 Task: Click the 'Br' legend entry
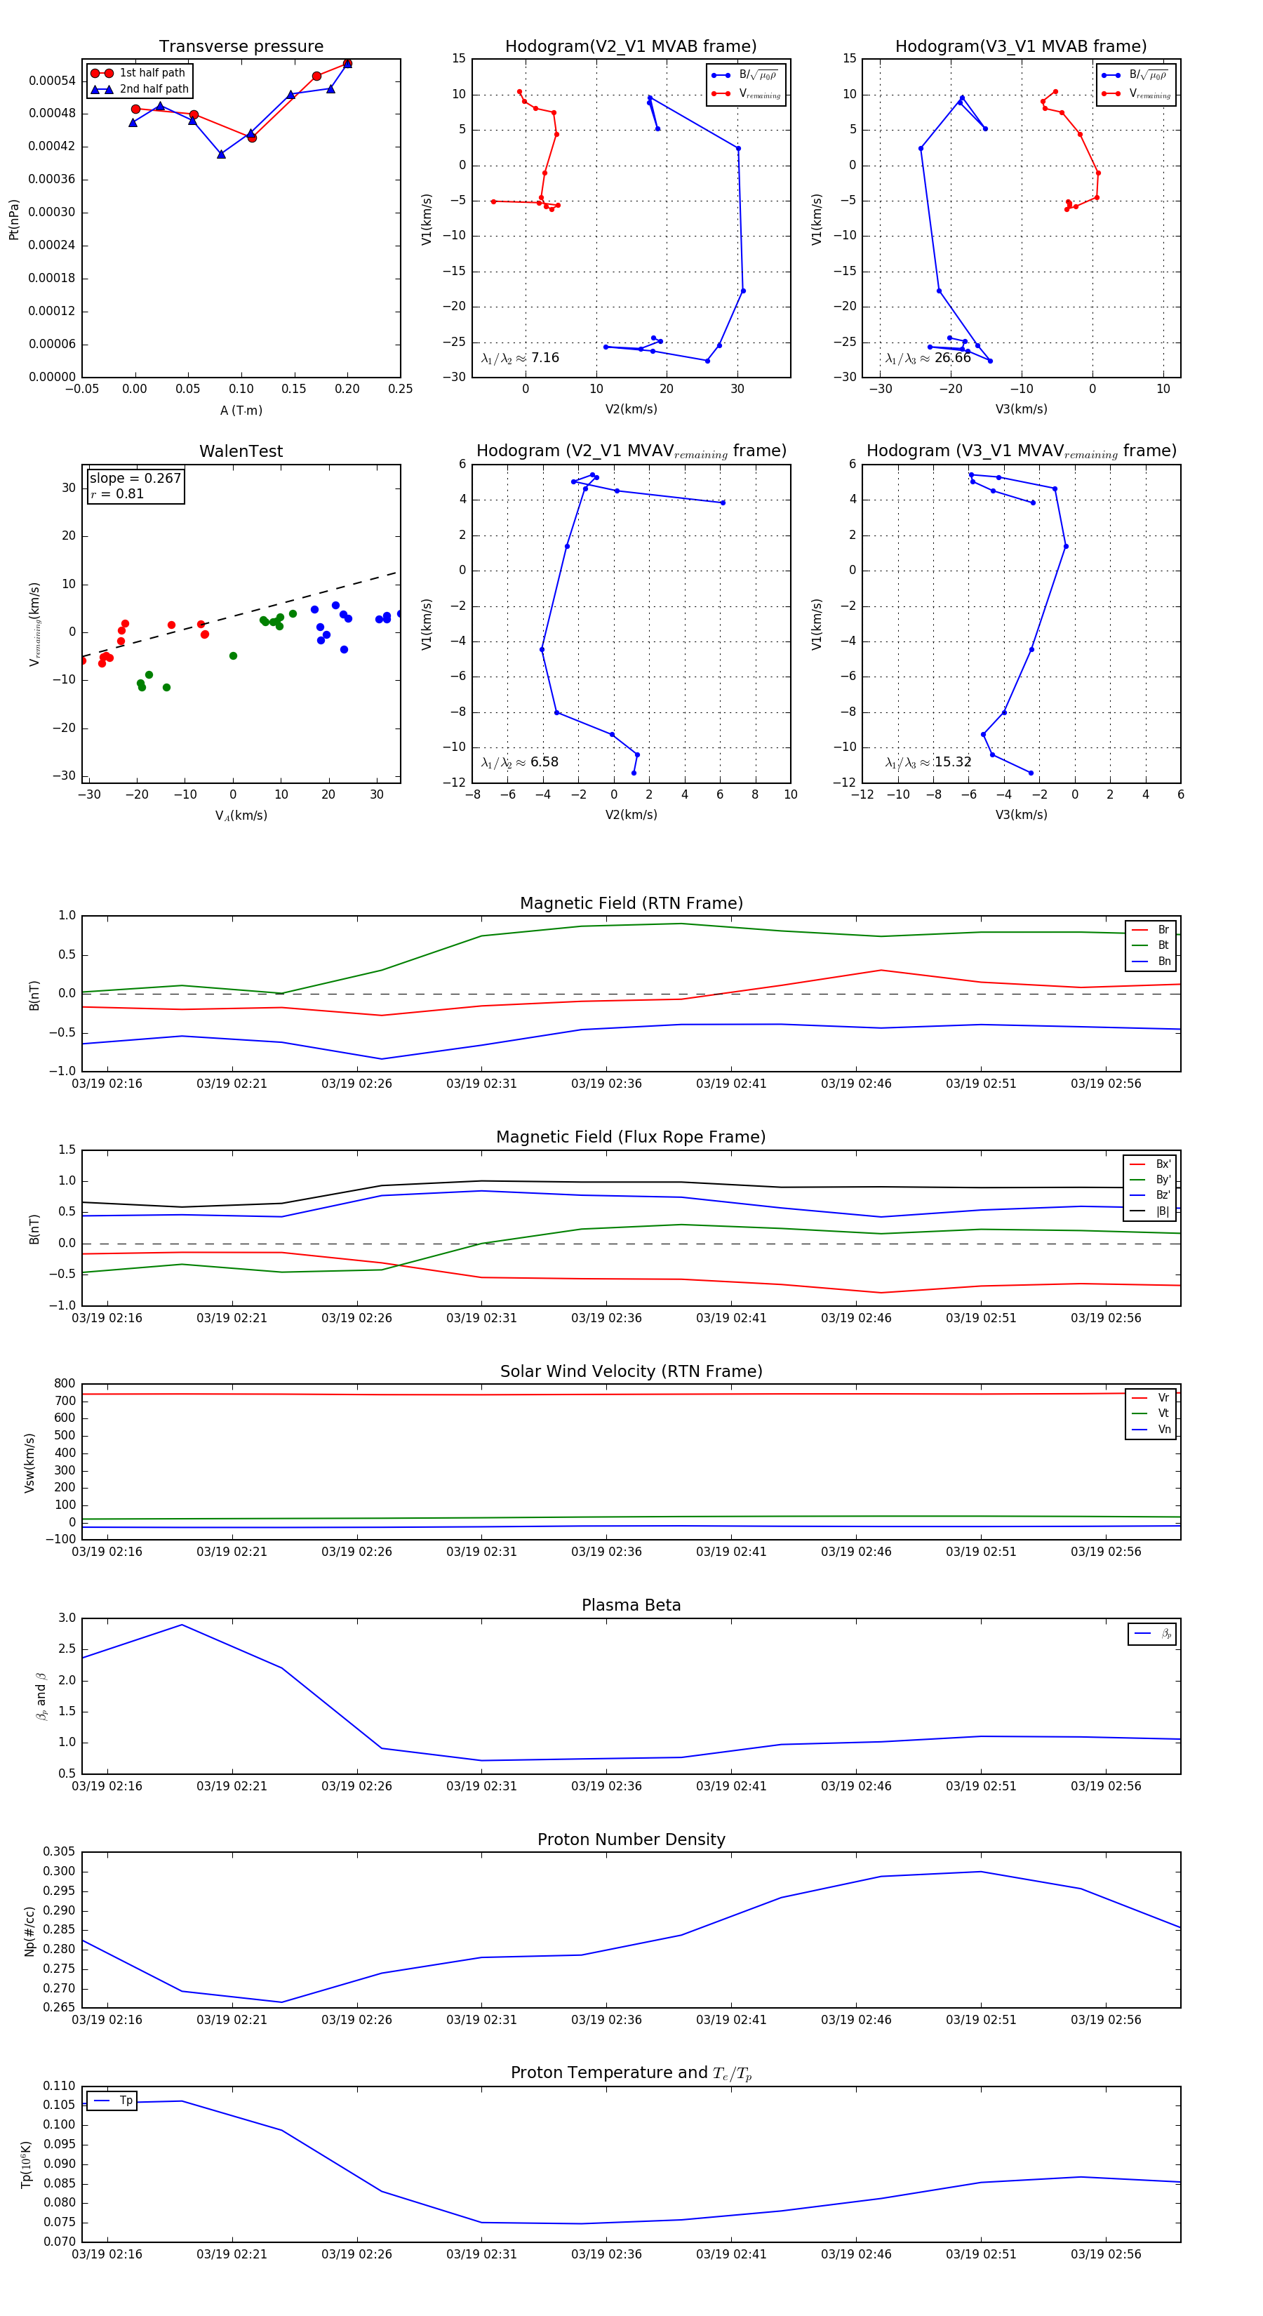pos(1151,930)
